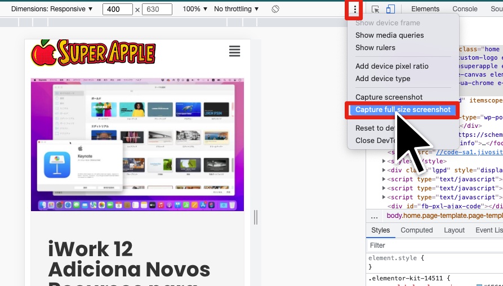Select the inspect element cursor icon

[x=376, y=10]
